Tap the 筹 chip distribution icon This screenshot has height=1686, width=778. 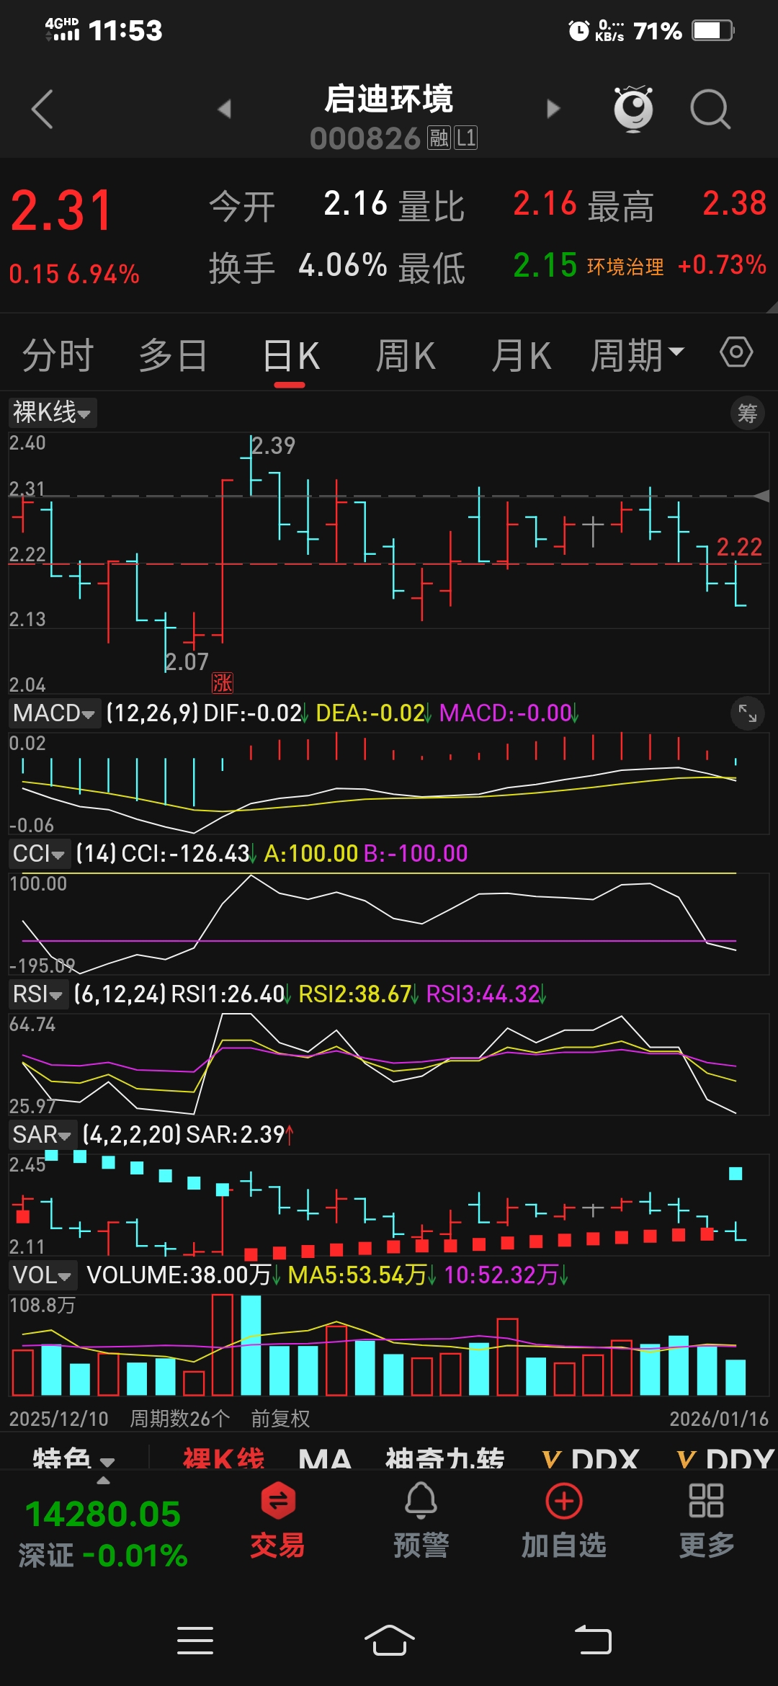(x=748, y=414)
